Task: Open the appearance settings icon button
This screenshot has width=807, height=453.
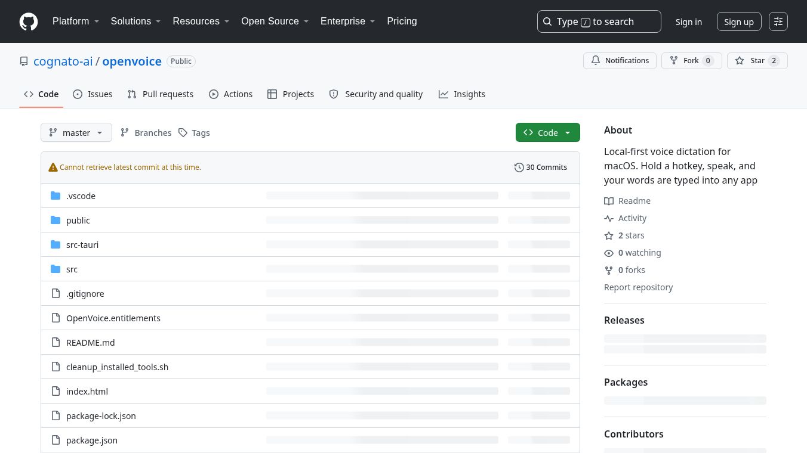Action: point(778,21)
